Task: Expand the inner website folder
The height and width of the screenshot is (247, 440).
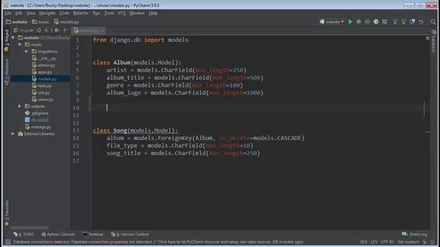Action: pyautogui.click(x=20, y=106)
